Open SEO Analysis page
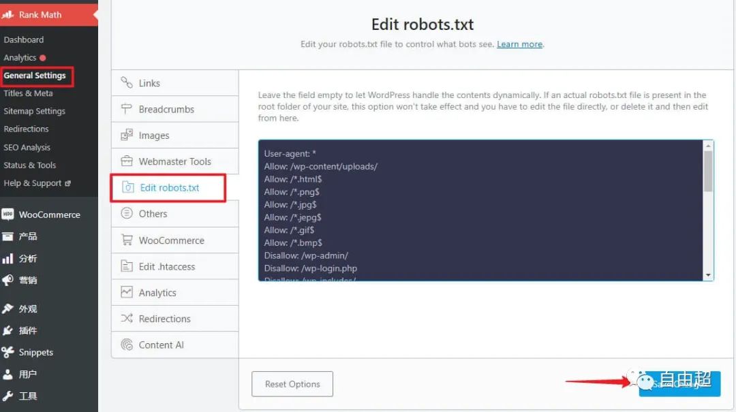The width and height of the screenshot is (736, 412). [27, 147]
